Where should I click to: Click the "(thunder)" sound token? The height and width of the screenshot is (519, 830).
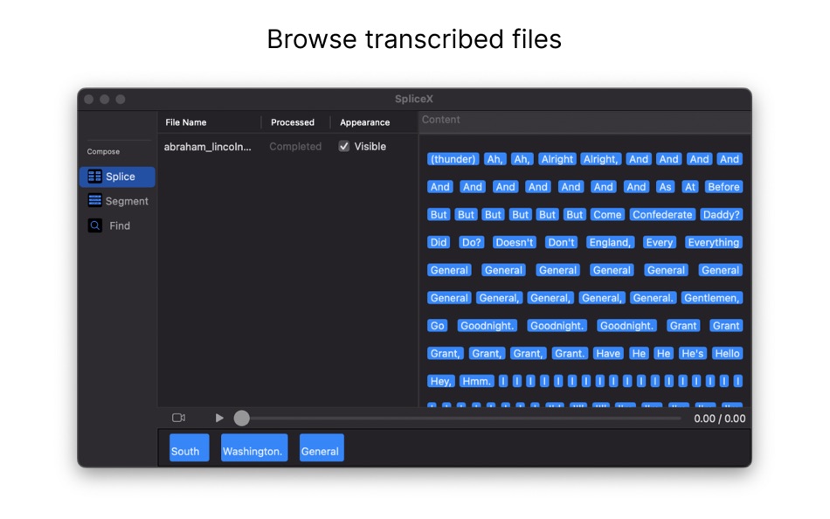click(452, 159)
